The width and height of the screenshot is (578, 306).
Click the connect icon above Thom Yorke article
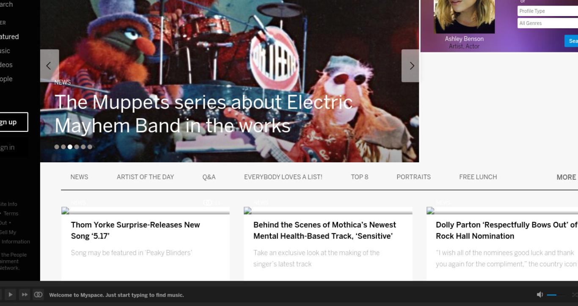207,203
